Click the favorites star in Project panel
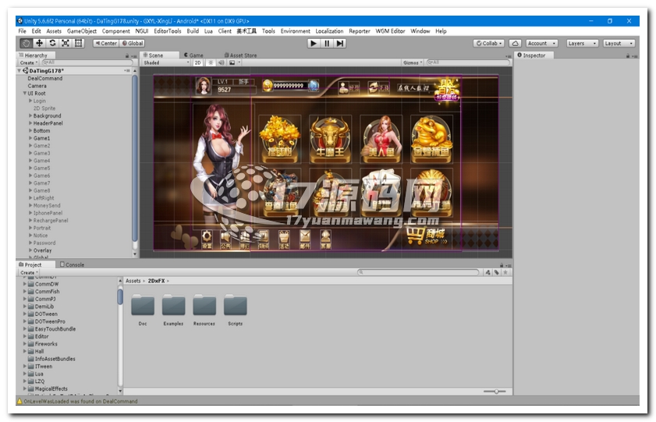The image size is (656, 422). coord(505,272)
